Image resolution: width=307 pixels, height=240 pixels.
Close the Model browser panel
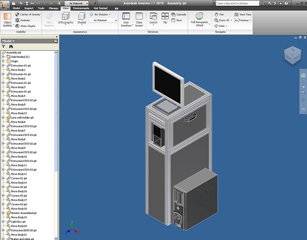(57, 37)
